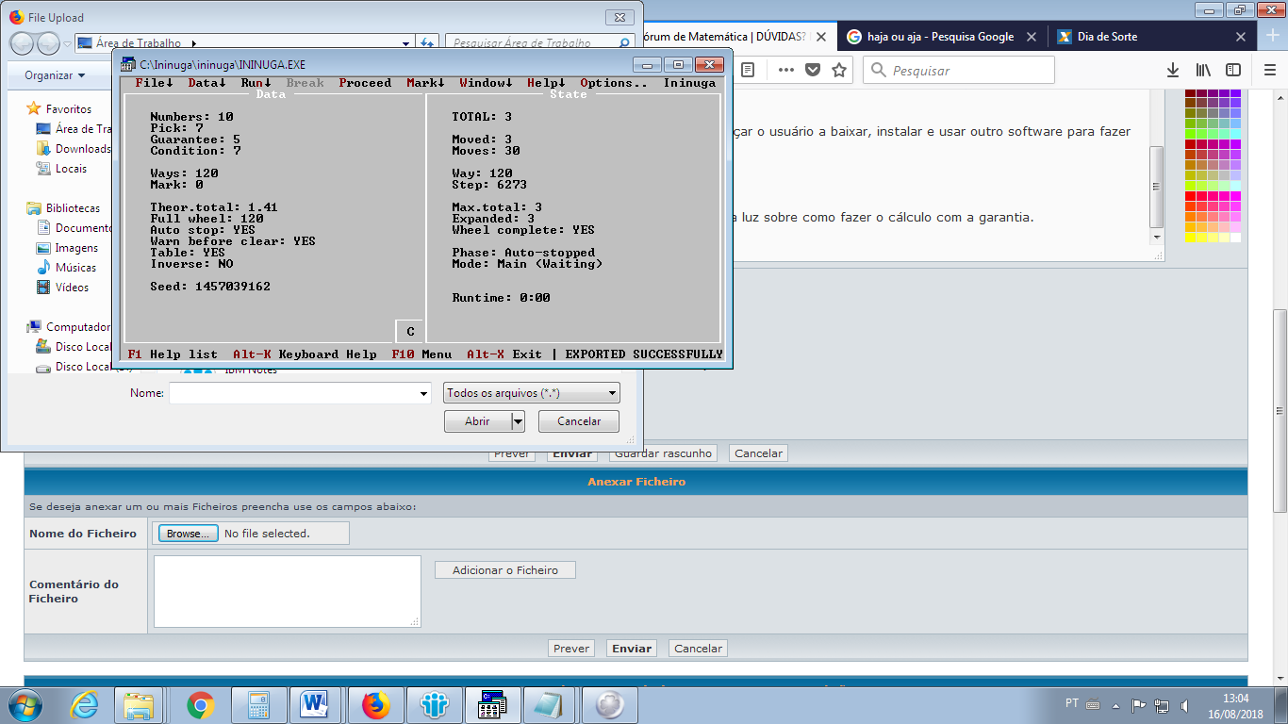This screenshot has height=724, width=1288.
Task: Open Windows Explorer taskbar icon
Action: [x=139, y=705]
